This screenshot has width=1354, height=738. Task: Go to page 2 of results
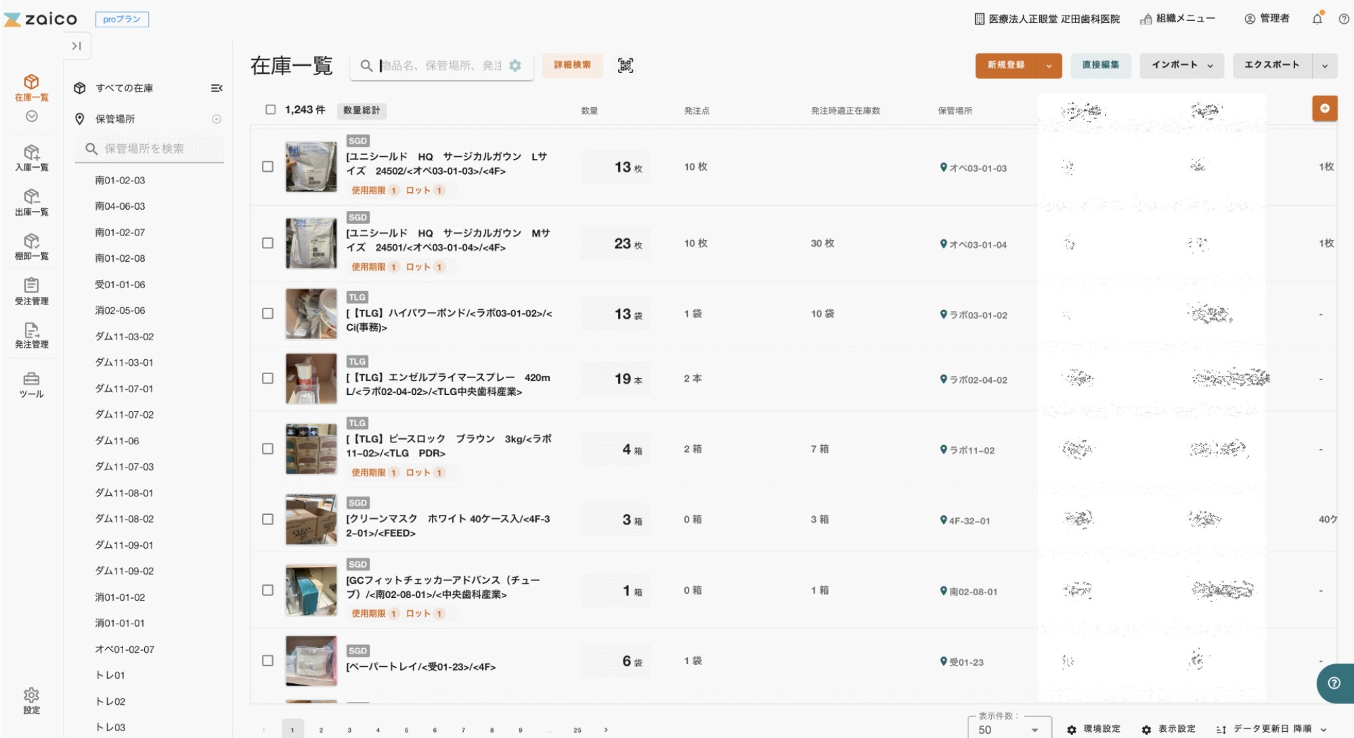point(321,730)
